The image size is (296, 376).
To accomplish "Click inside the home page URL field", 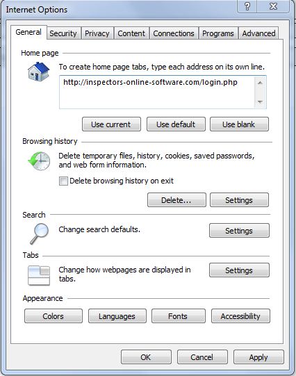I will click(x=157, y=92).
